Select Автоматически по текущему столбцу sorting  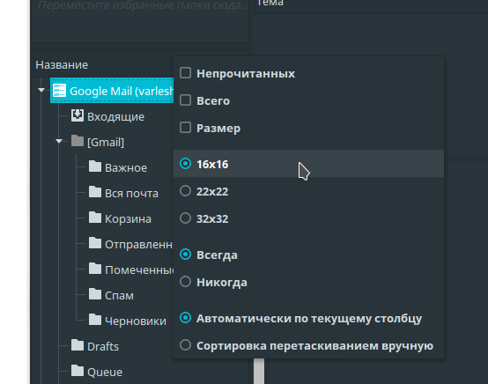pyautogui.click(x=186, y=318)
